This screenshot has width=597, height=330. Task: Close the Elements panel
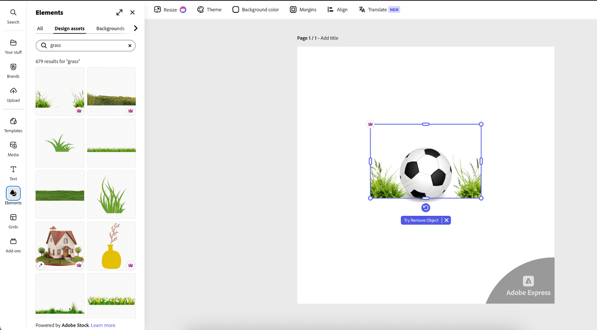tap(132, 13)
